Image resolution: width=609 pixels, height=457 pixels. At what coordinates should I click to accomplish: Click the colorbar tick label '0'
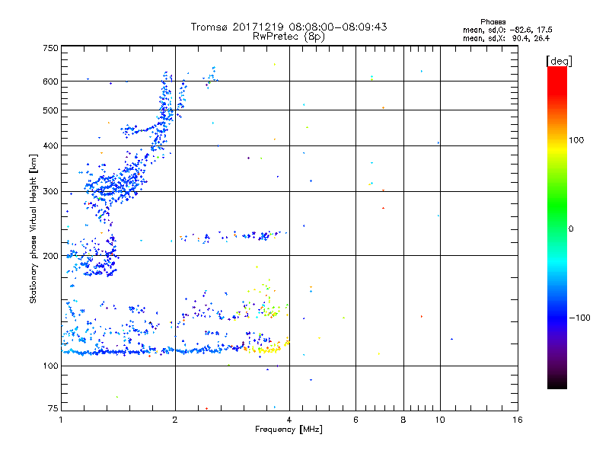571,228
